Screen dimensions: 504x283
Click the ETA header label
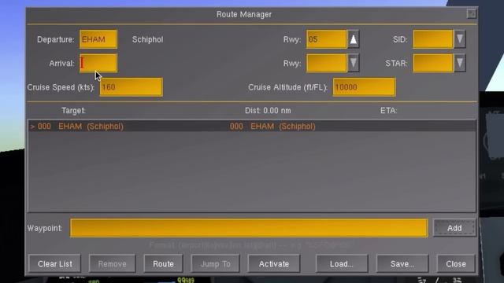(x=388, y=111)
